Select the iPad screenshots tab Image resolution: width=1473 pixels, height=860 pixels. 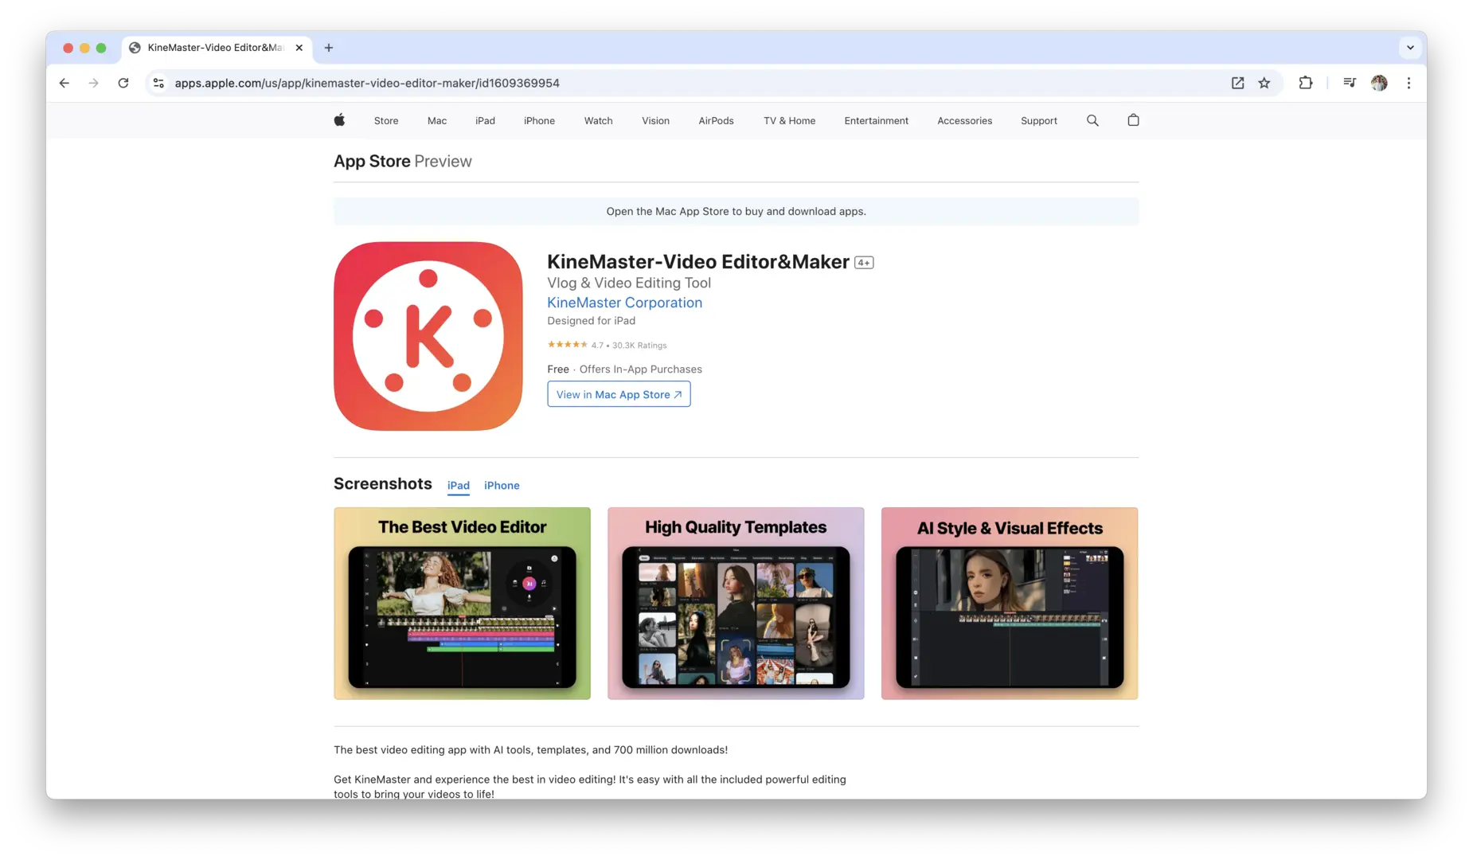point(458,486)
